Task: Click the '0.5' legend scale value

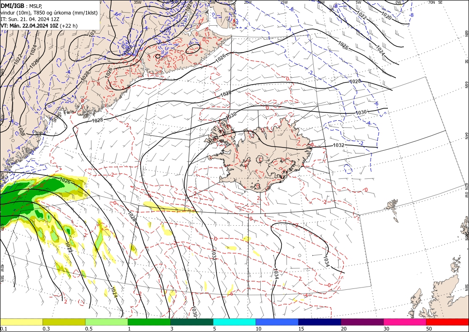Action: (x=89, y=329)
